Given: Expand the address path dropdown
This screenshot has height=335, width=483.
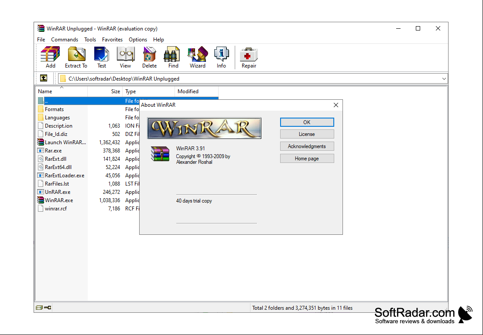Looking at the screenshot, I should (444, 79).
